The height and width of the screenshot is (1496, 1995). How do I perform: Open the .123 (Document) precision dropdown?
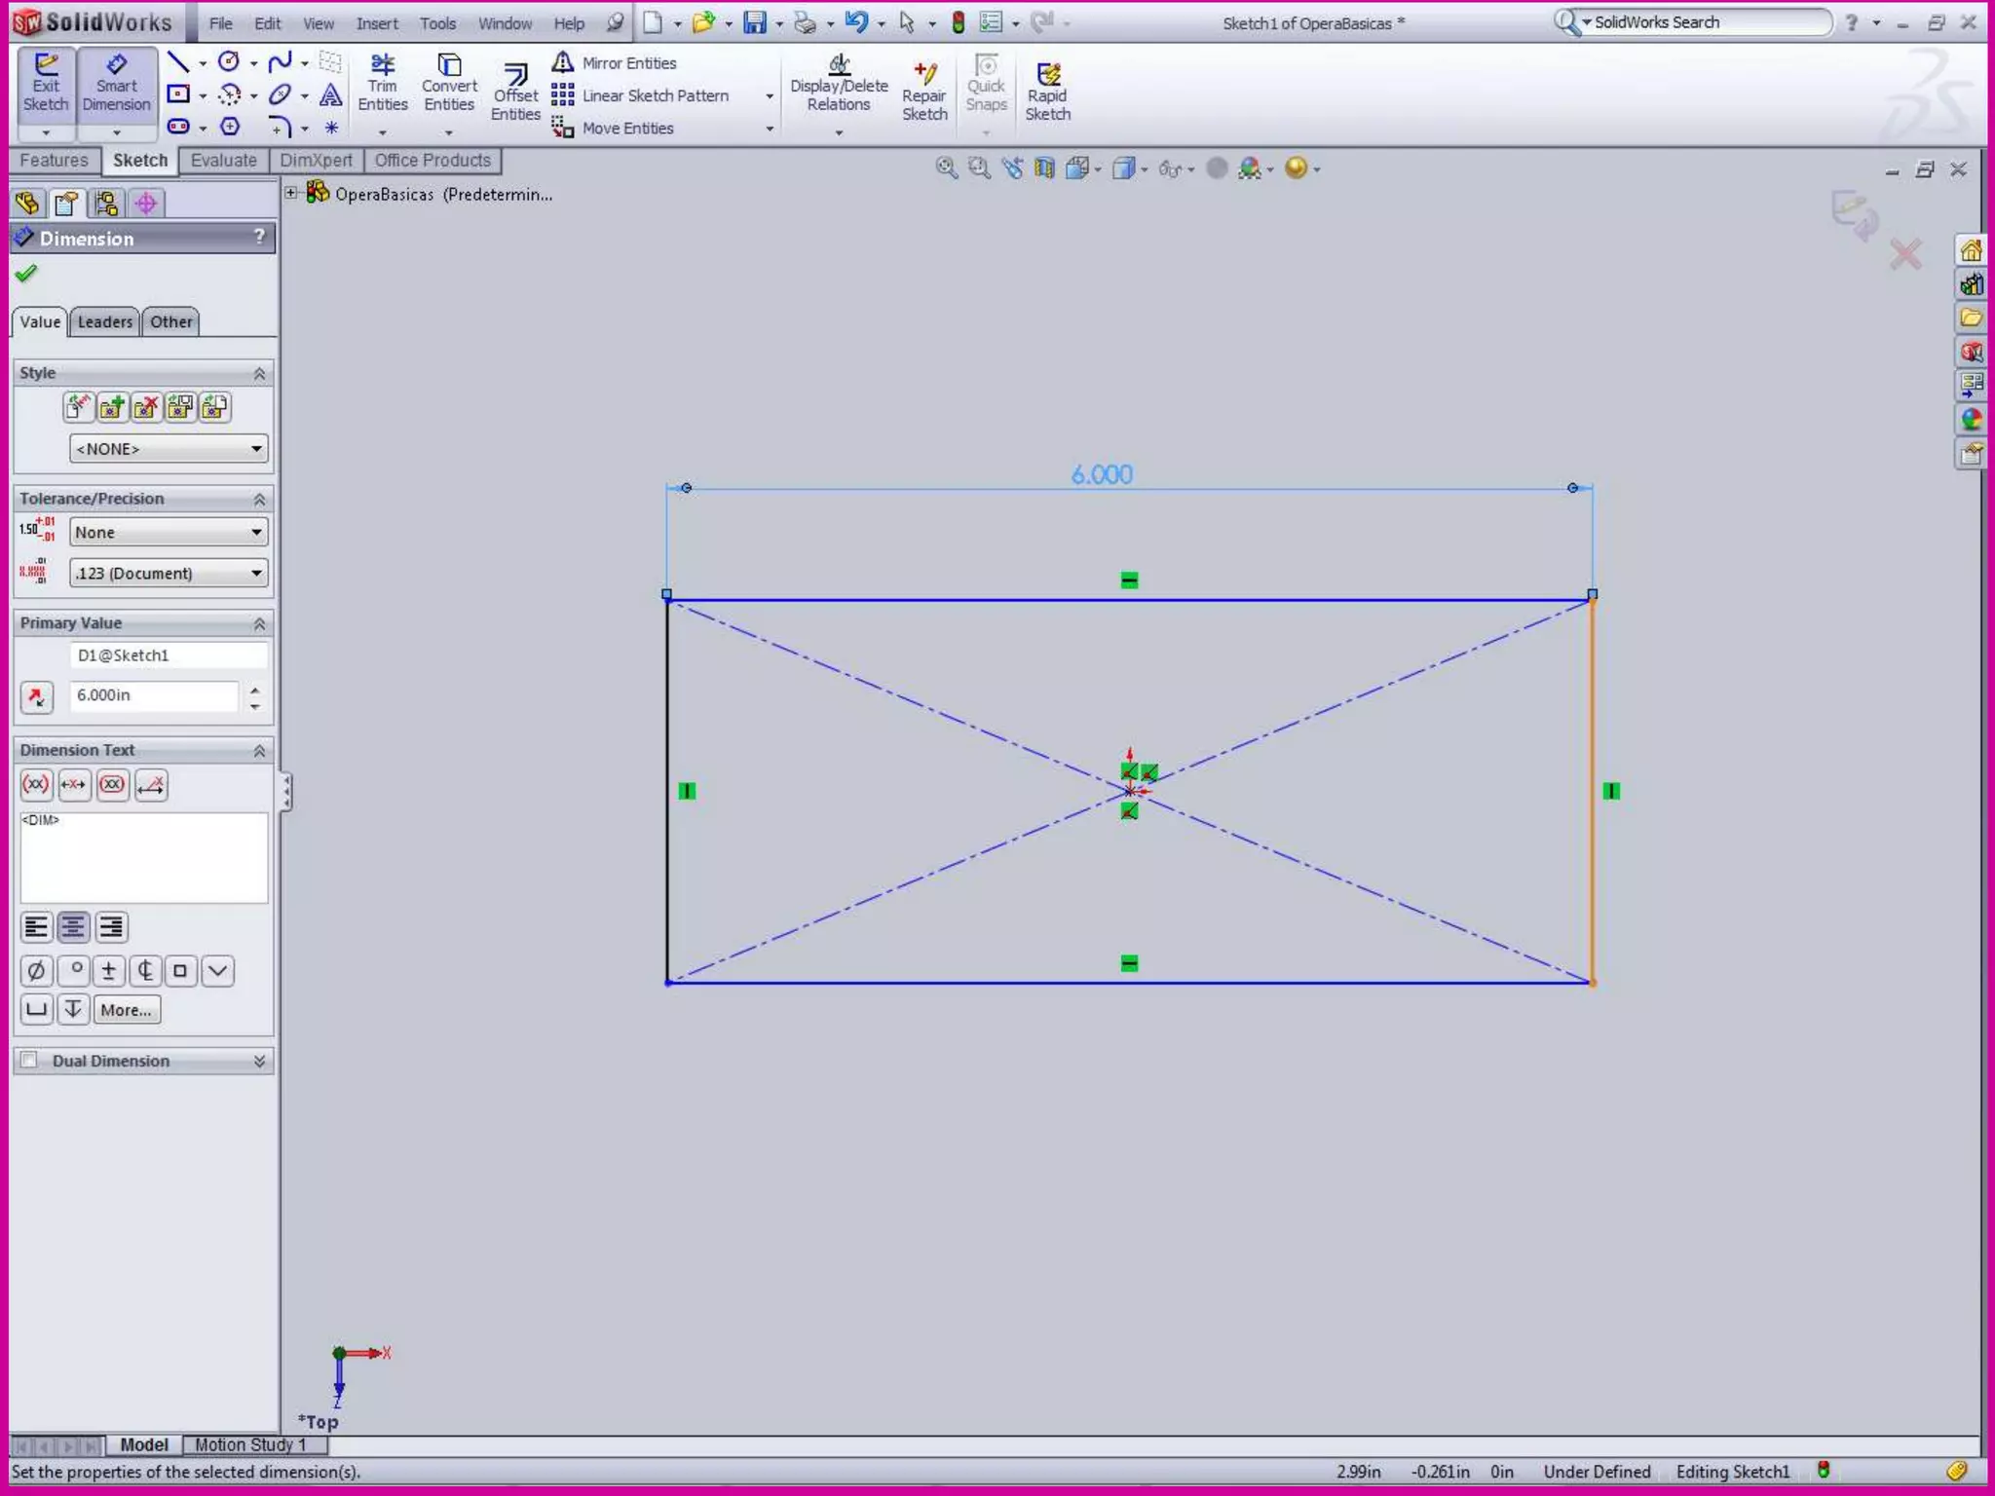point(168,574)
